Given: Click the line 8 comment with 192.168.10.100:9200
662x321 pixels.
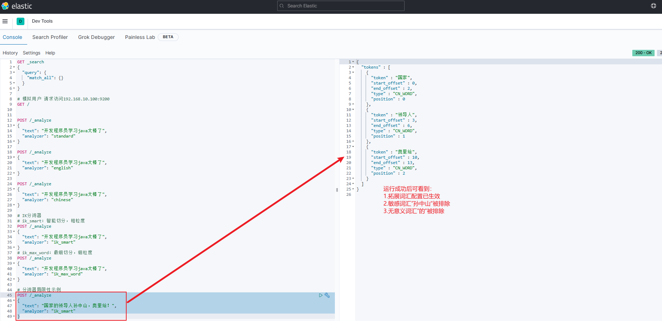Looking at the screenshot, I should click(x=63, y=99).
